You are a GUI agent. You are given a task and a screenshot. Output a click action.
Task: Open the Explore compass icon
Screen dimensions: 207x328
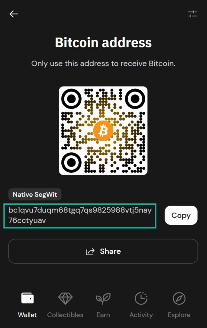pyautogui.click(x=179, y=298)
